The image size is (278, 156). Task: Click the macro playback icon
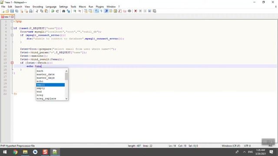(145, 11)
